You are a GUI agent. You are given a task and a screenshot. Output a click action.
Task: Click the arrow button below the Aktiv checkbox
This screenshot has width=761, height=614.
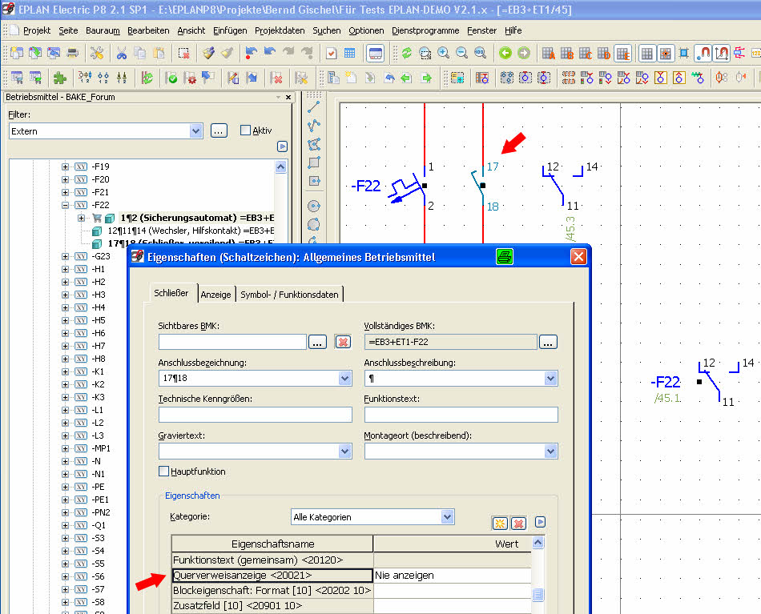coord(282,146)
